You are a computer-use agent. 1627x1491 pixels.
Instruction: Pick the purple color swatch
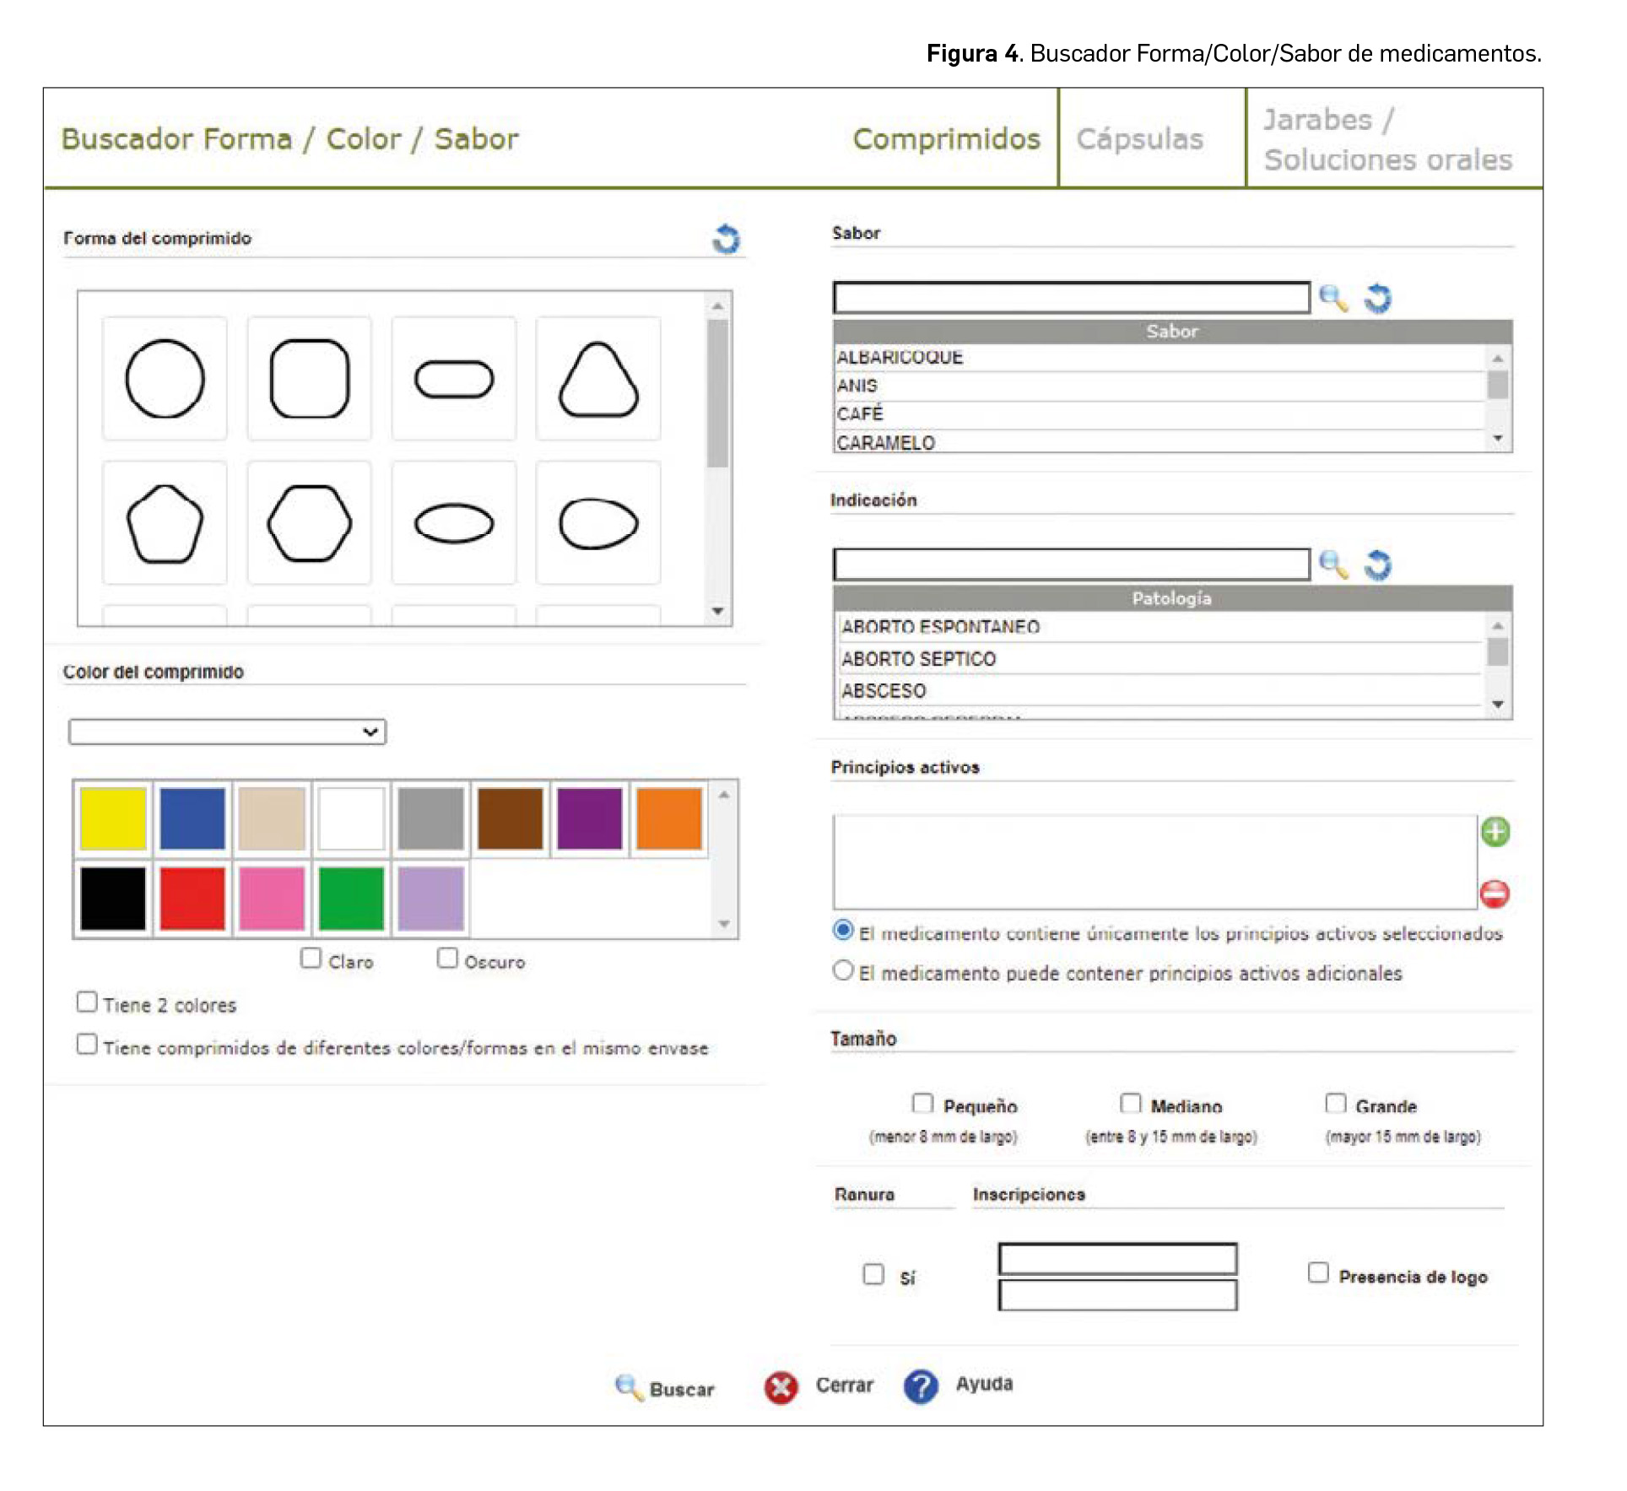coord(589,818)
